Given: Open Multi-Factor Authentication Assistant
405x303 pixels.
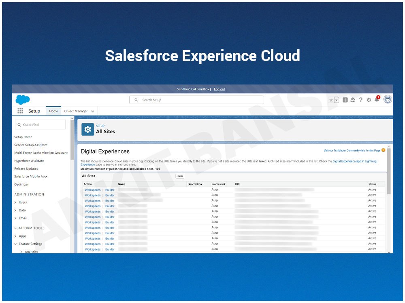Looking at the screenshot, I should pos(41,153).
